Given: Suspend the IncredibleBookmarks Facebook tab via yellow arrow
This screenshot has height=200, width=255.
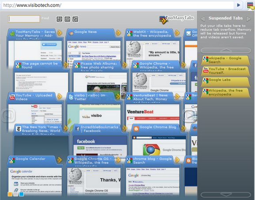Looking at the screenshot, I should pyautogui.click(x=125, y=128).
